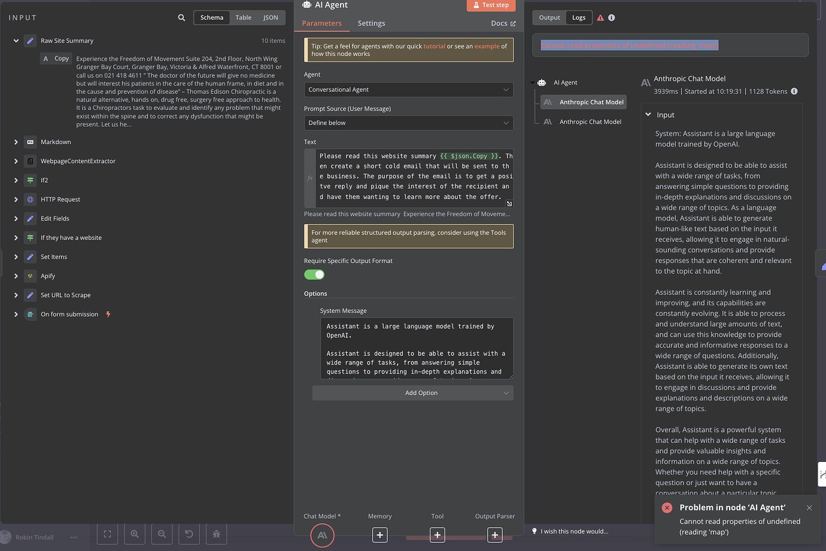
Task: Expand the 'If they have a website' item
Action: point(15,237)
